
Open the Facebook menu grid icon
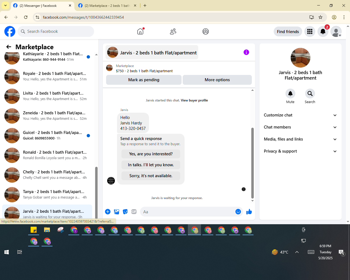click(x=310, y=31)
